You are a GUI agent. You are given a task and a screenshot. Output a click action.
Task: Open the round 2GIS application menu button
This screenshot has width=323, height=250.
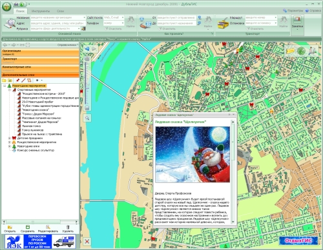[x=6, y=6]
